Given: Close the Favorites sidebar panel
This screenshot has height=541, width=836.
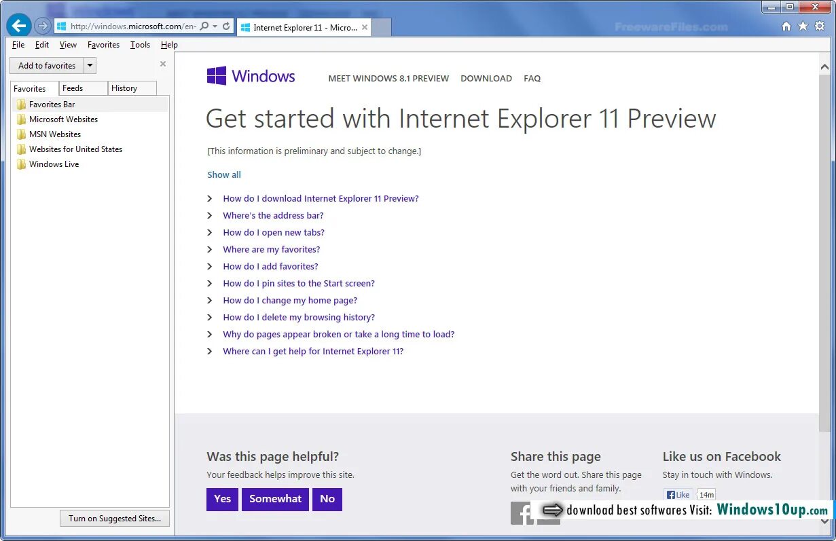Looking at the screenshot, I should tap(163, 64).
